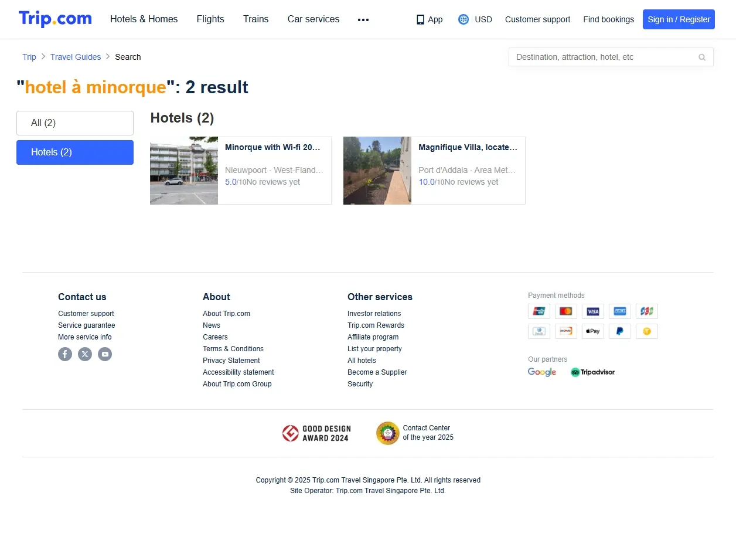Open the Facebook social icon
736x540 pixels.
(65, 354)
